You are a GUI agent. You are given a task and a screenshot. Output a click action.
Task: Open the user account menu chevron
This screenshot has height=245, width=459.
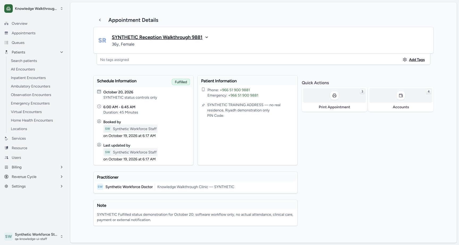62,236
